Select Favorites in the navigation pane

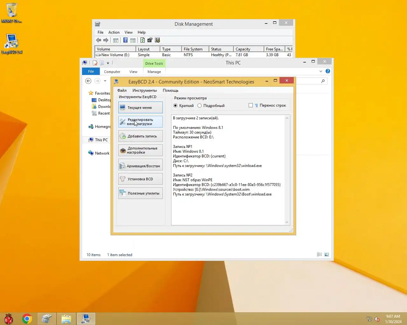coord(99,93)
